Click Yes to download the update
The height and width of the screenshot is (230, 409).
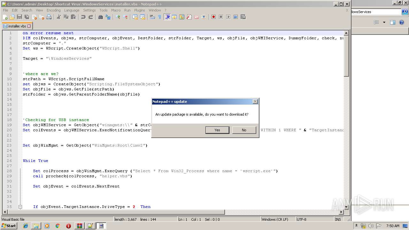[x=217, y=130]
